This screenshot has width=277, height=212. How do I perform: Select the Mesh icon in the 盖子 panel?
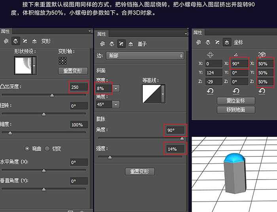click(x=102, y=44)
